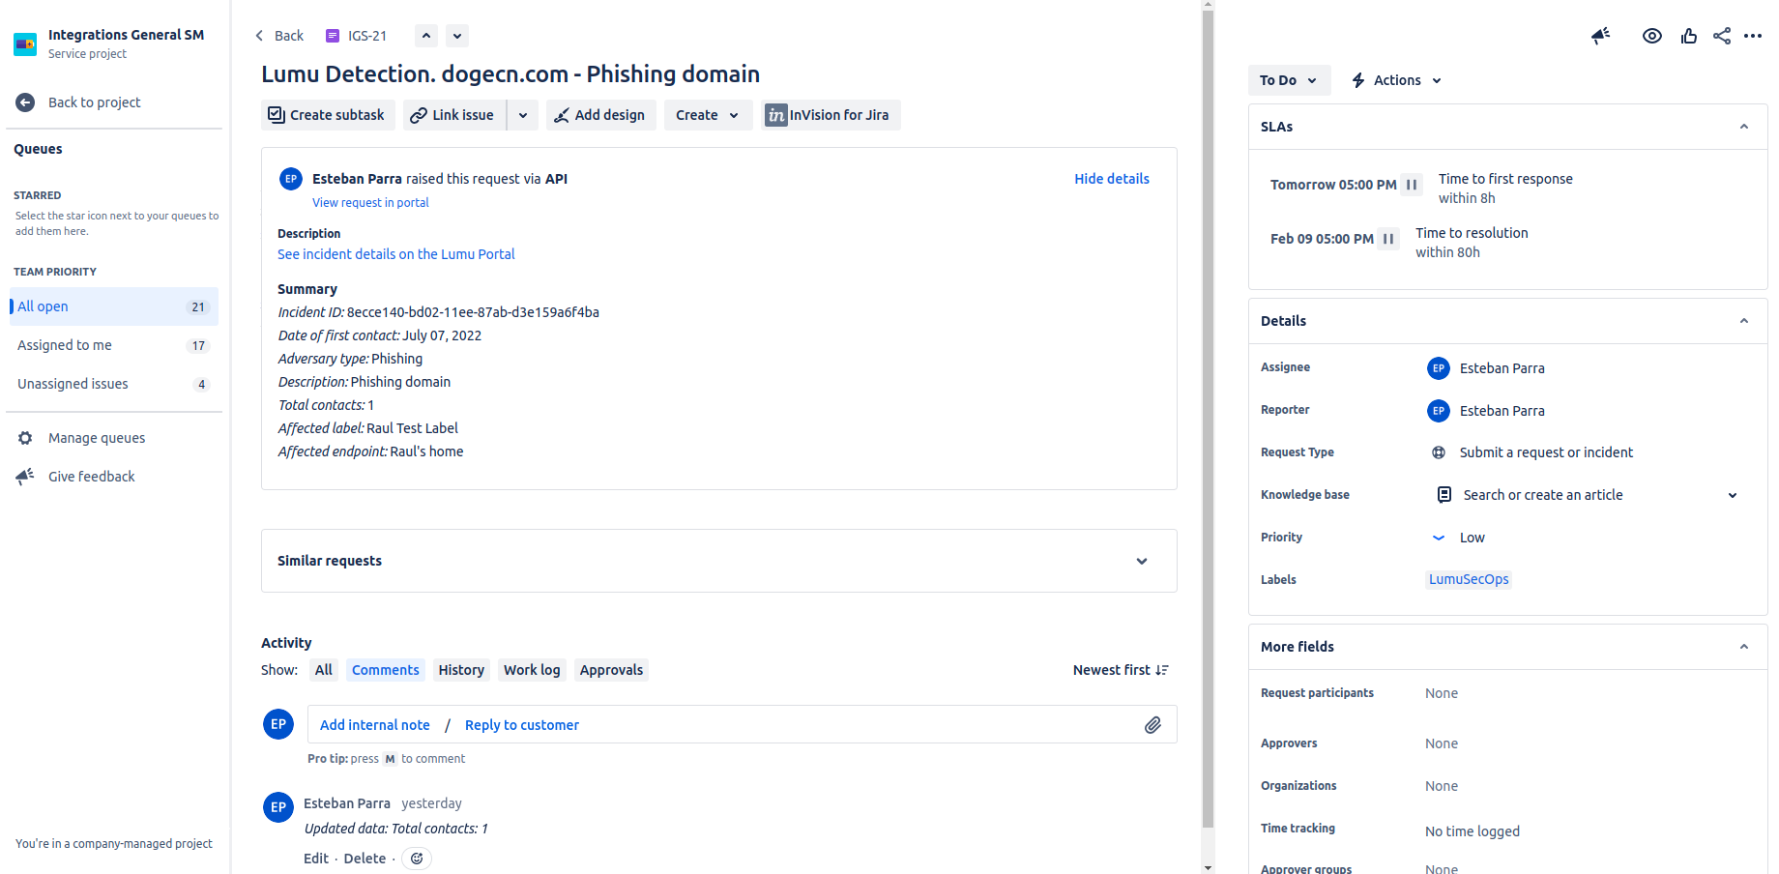Open the three-dot more actions menu

click(x=1753, y=36)
